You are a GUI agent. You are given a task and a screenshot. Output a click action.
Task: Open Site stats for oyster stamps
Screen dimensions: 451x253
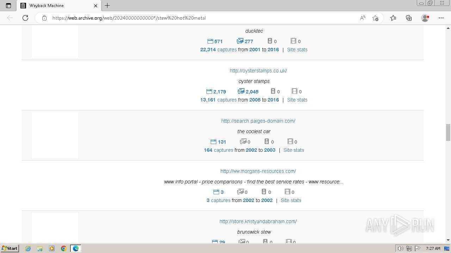click(297, 100)
